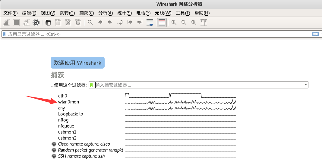Click the zoom in icon

pos(174,23)
